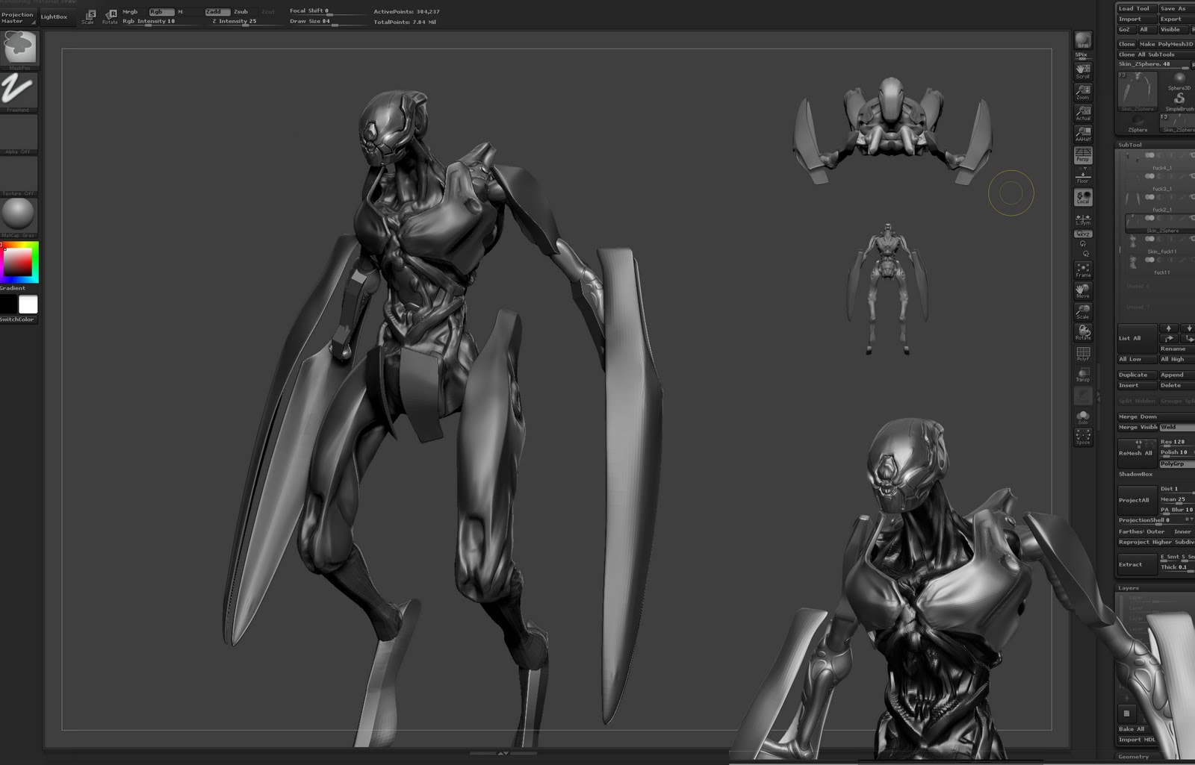Screen dimensions: 1195x765
Task: Click the Actual size icon
Action: (x=1083, y=113)
